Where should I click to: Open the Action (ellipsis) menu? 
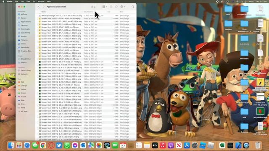click(122, 7)
